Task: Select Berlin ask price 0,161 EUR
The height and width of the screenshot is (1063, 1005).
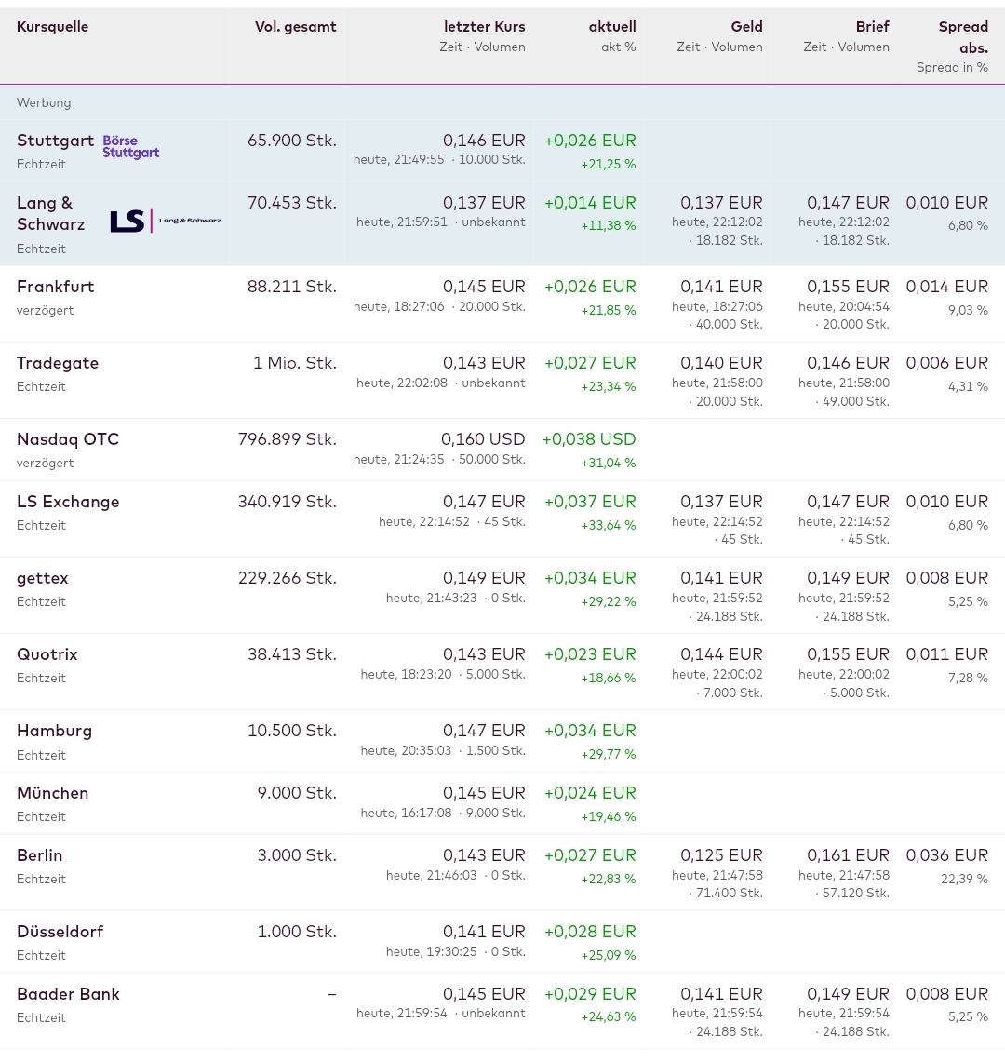Action: tap(848, 855)
